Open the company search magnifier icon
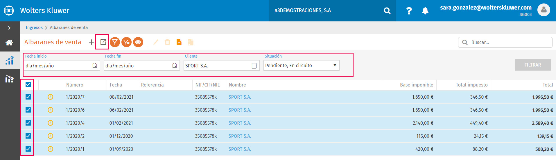 coord(387,11)
